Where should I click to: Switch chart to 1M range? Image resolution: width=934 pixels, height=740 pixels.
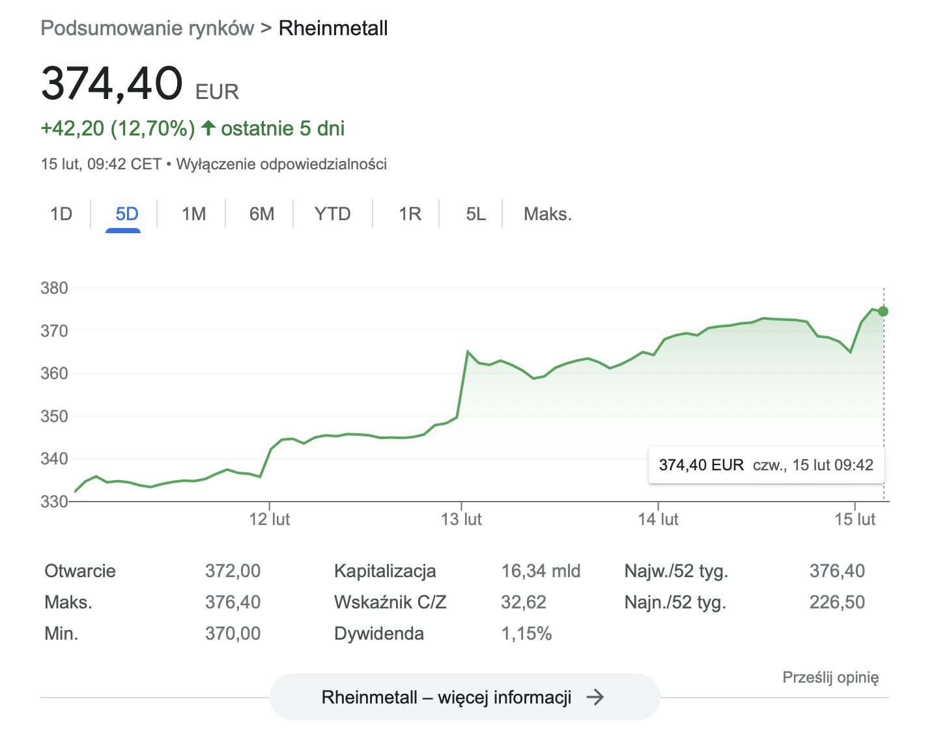coord(193,214)
